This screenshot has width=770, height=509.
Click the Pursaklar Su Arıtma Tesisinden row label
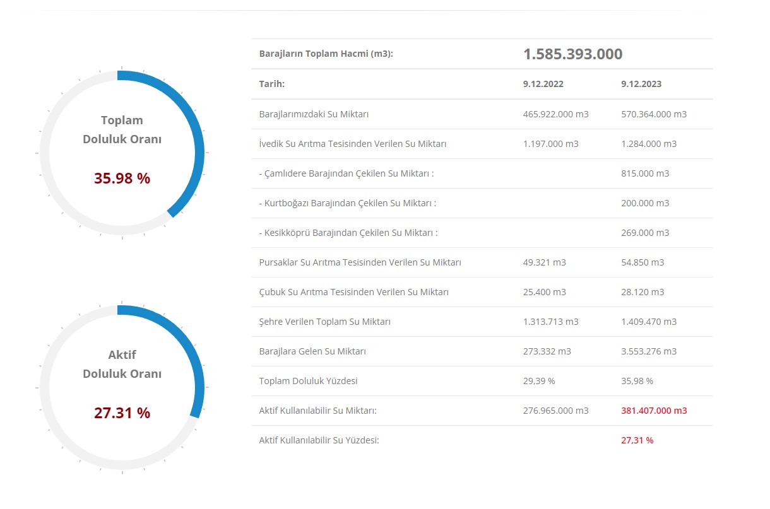360,262
